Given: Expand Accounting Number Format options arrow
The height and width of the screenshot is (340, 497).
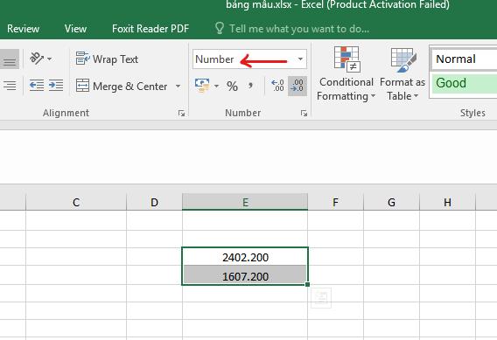Looking at the screenshot, I should pyautogui.click(x=216, y=86).
